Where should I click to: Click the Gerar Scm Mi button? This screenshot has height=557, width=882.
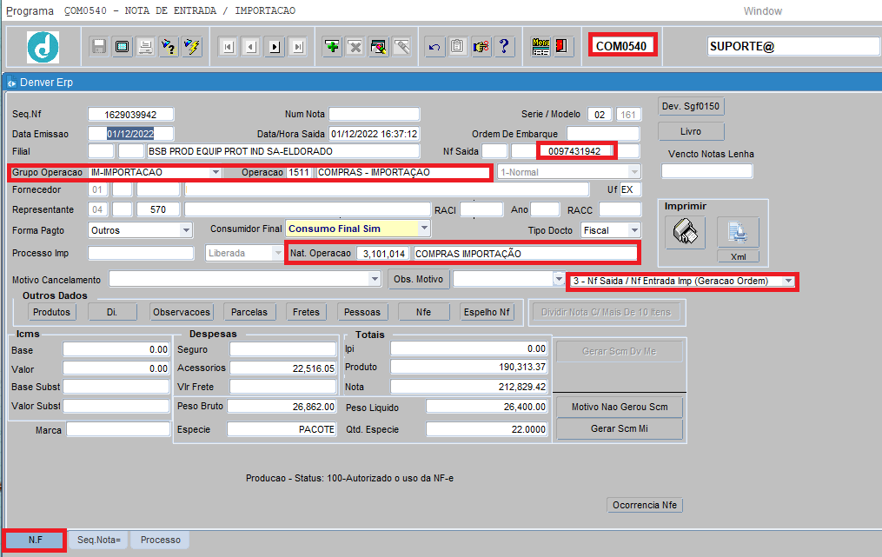coord(620,428)
